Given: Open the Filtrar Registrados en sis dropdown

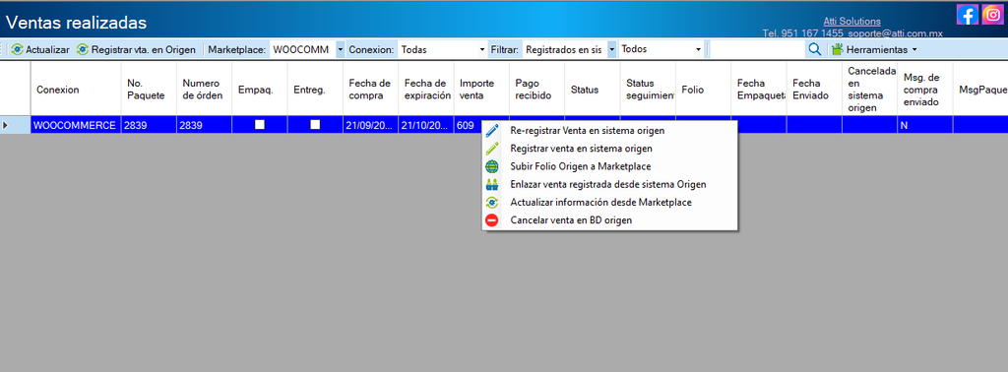Looking at the screenshot, I should [x=611, y=49].
